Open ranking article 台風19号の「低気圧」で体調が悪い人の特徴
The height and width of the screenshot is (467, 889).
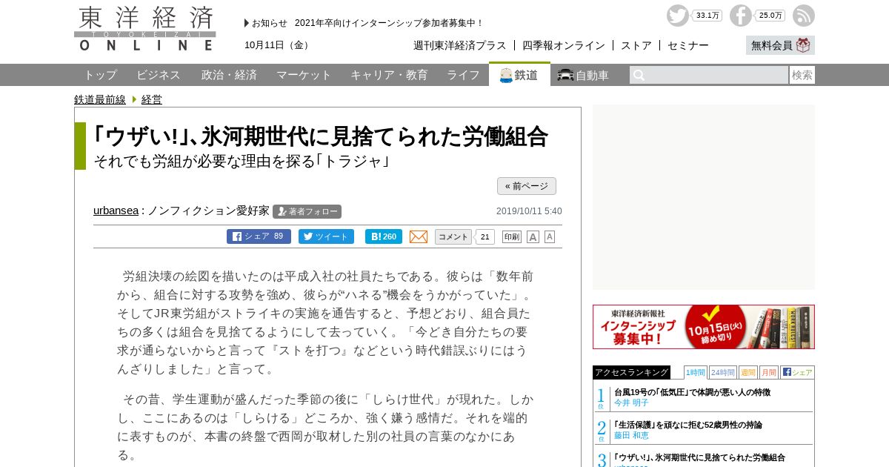pos(692,392)
